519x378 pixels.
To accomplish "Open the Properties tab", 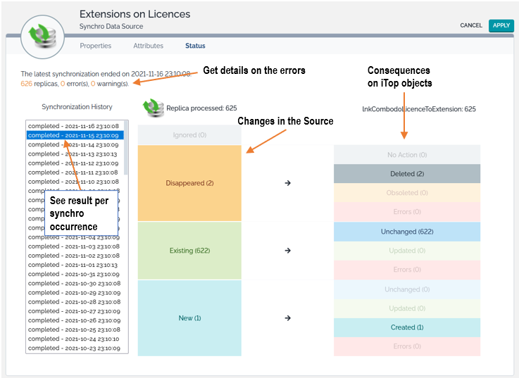I will point(95,46).
